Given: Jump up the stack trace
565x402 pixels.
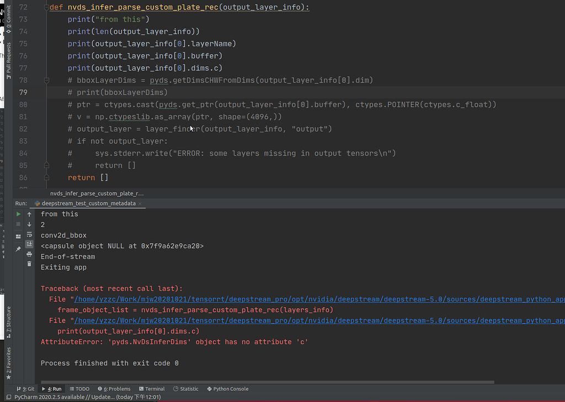Looking at the screenshot, I should point(29,215).
